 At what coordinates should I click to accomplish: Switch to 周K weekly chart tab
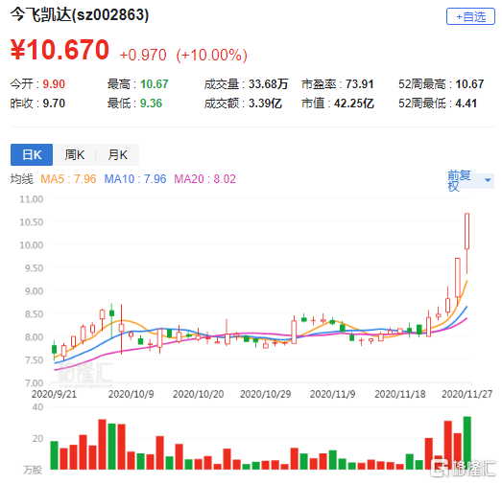[74, 154]
